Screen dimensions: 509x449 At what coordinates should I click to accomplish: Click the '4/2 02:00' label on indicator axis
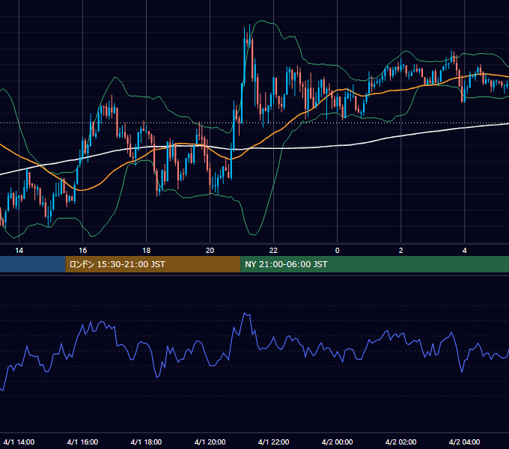401,442
